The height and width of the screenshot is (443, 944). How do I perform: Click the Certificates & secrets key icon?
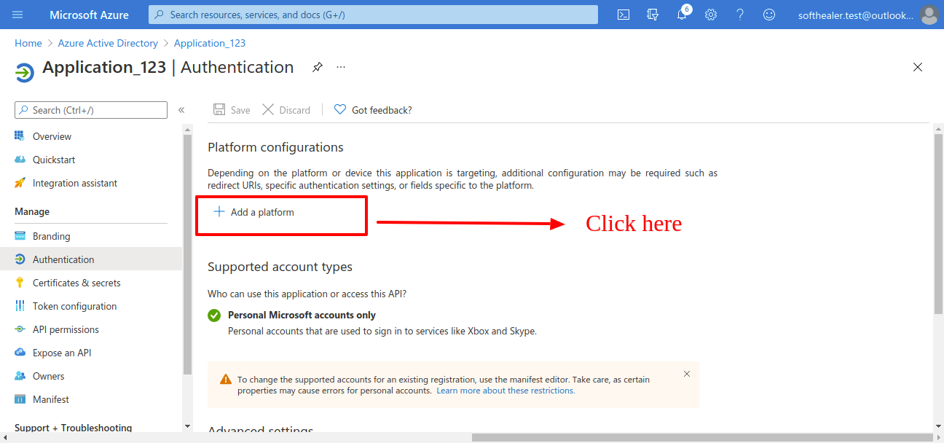pyautogui.click(x=20, y=283)
